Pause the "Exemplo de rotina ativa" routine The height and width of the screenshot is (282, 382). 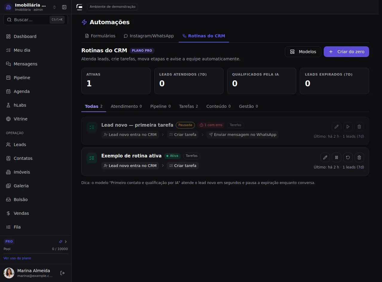337,157
